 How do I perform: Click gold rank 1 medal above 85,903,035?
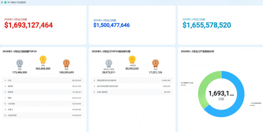(132, 59)
